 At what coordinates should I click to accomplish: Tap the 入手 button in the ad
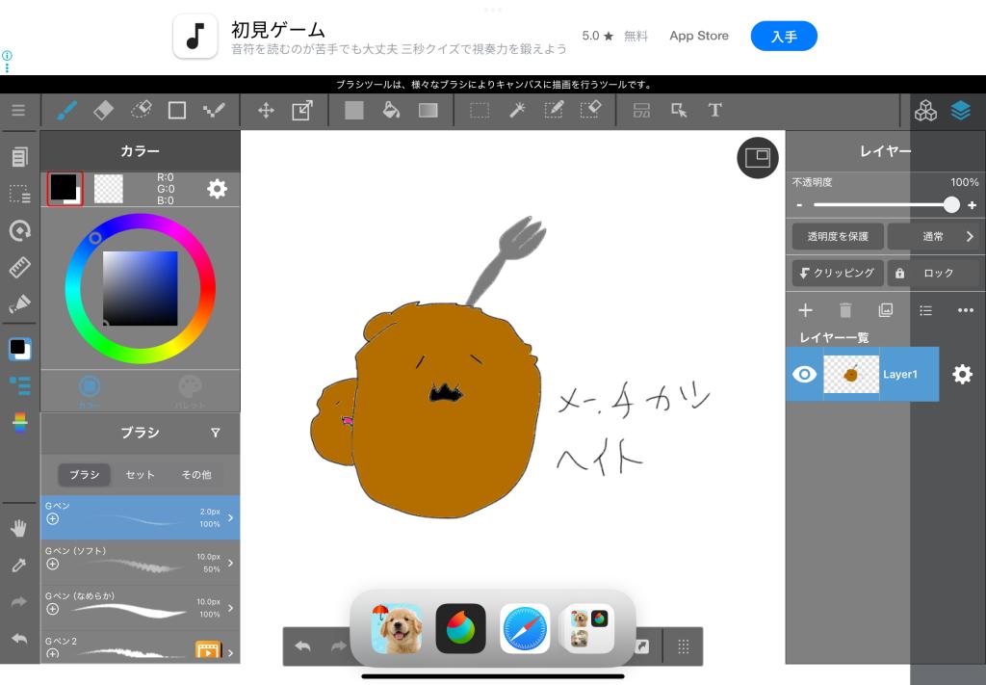pos(784,37)
